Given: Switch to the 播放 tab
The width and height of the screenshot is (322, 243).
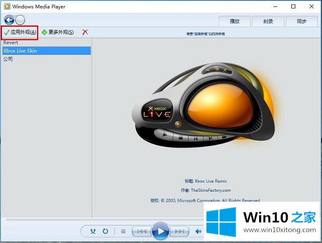Looking at the screenshot, I should [234, 21].
